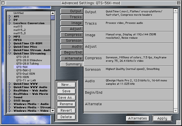Click the settings list scroll down arrow

coord(53,111)
